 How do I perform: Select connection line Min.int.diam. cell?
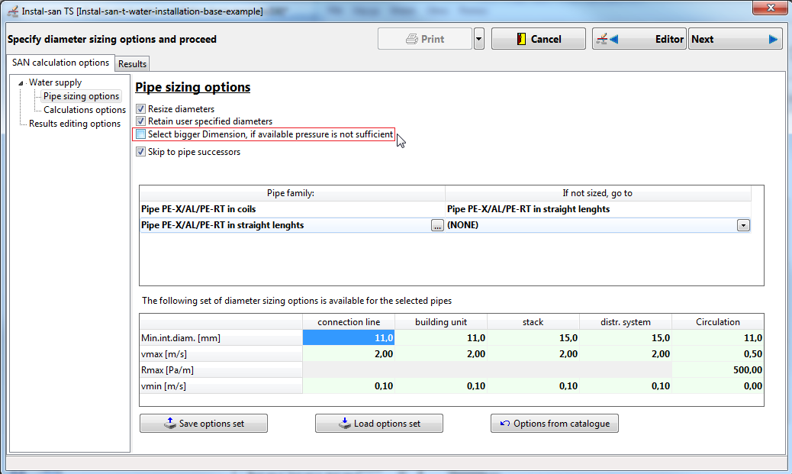[349, 337]
